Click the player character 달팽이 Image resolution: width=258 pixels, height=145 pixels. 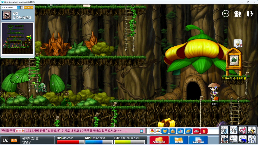click(x=214, y=92)
